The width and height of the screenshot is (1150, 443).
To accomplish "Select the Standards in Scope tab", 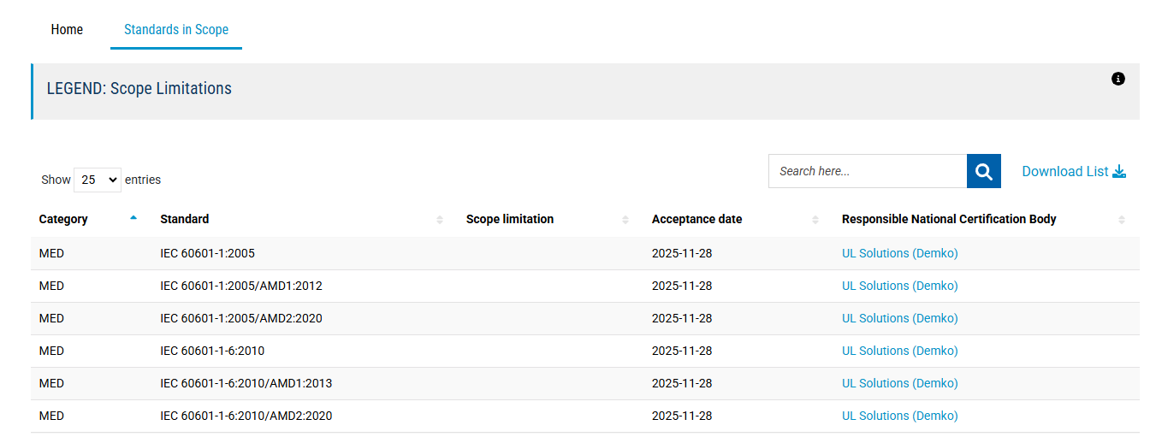I will 176,30.
